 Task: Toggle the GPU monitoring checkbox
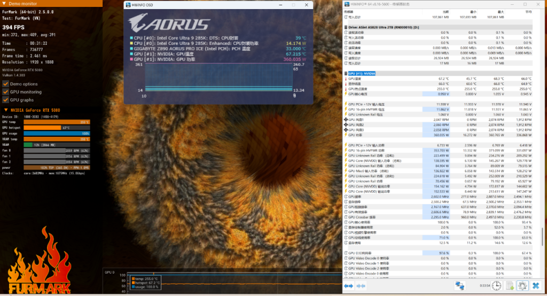(6, 92)
